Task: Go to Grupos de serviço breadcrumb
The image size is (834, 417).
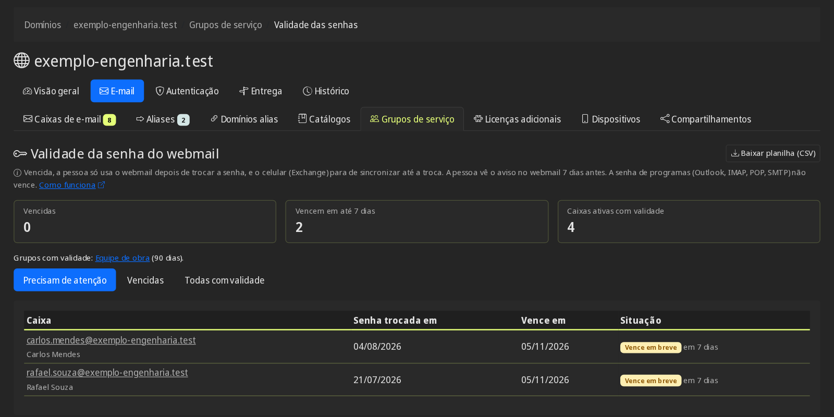Action: 226,25
